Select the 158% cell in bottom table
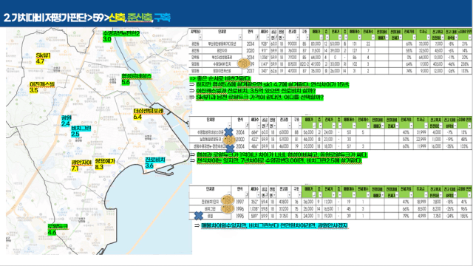 (x=464, y=216)
